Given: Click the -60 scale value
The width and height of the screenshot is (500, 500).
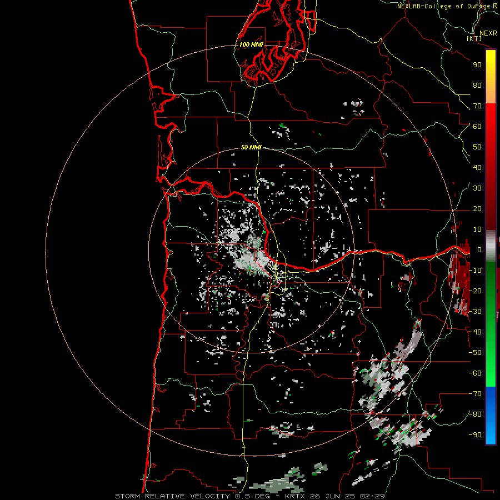Looking at the screenshot, I should click(475, 373).
